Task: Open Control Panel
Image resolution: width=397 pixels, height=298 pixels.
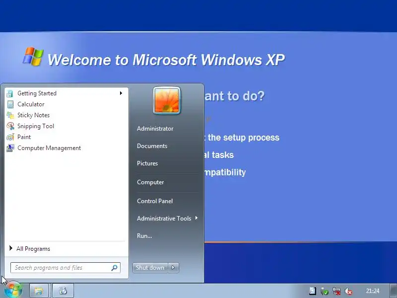Action: [x=155, y=201]
